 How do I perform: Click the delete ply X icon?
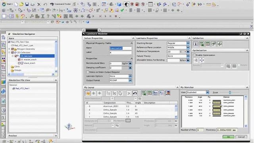pos(129,93)
